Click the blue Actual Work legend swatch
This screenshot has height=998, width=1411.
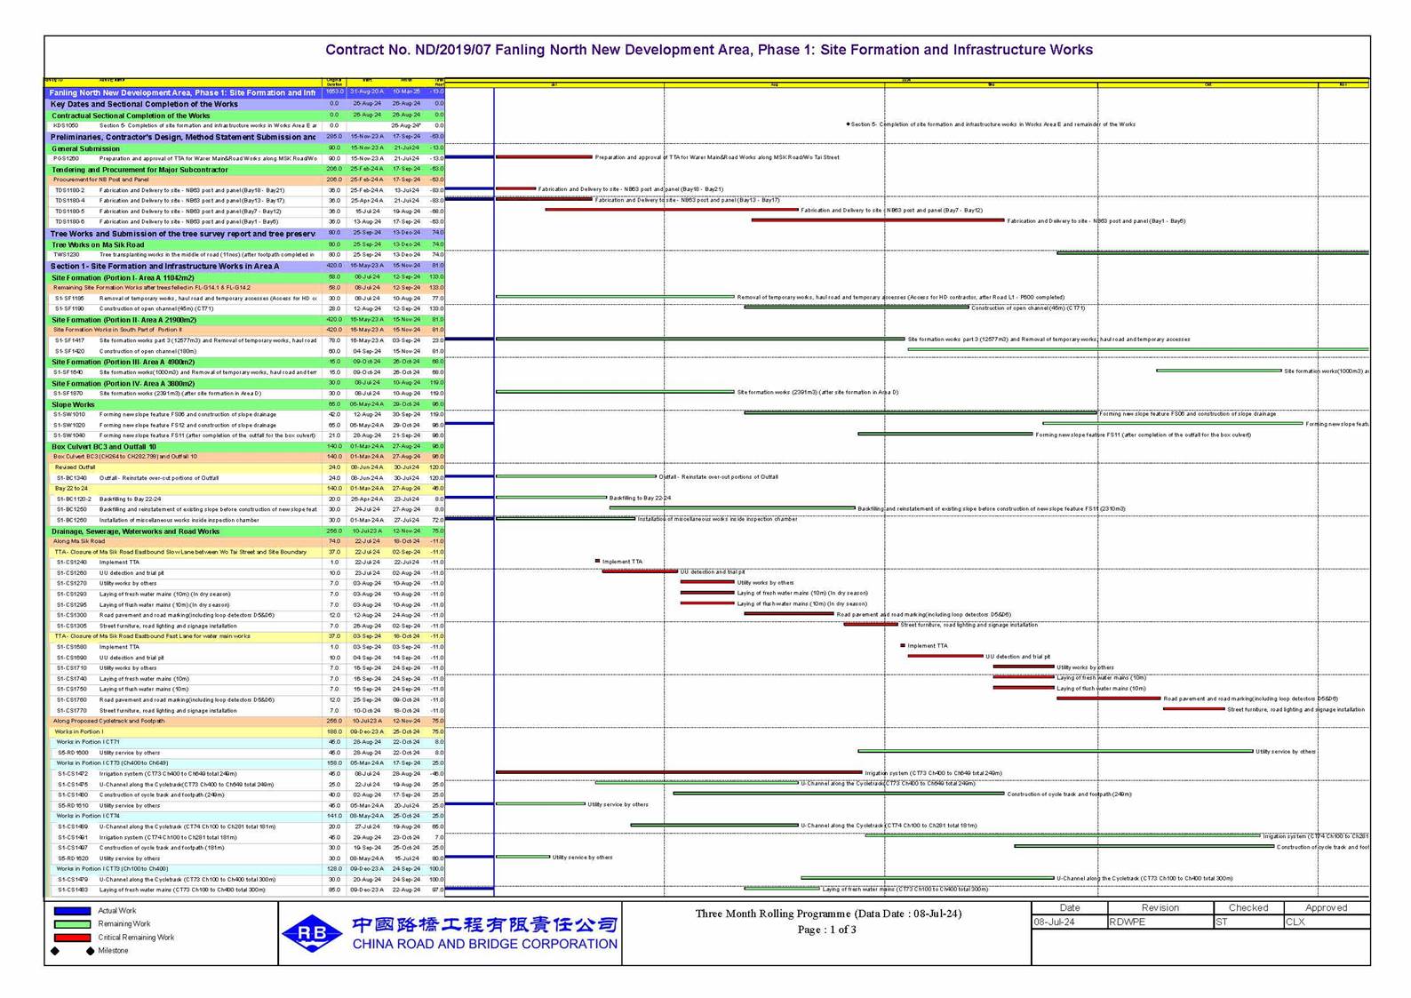point(72,911)
